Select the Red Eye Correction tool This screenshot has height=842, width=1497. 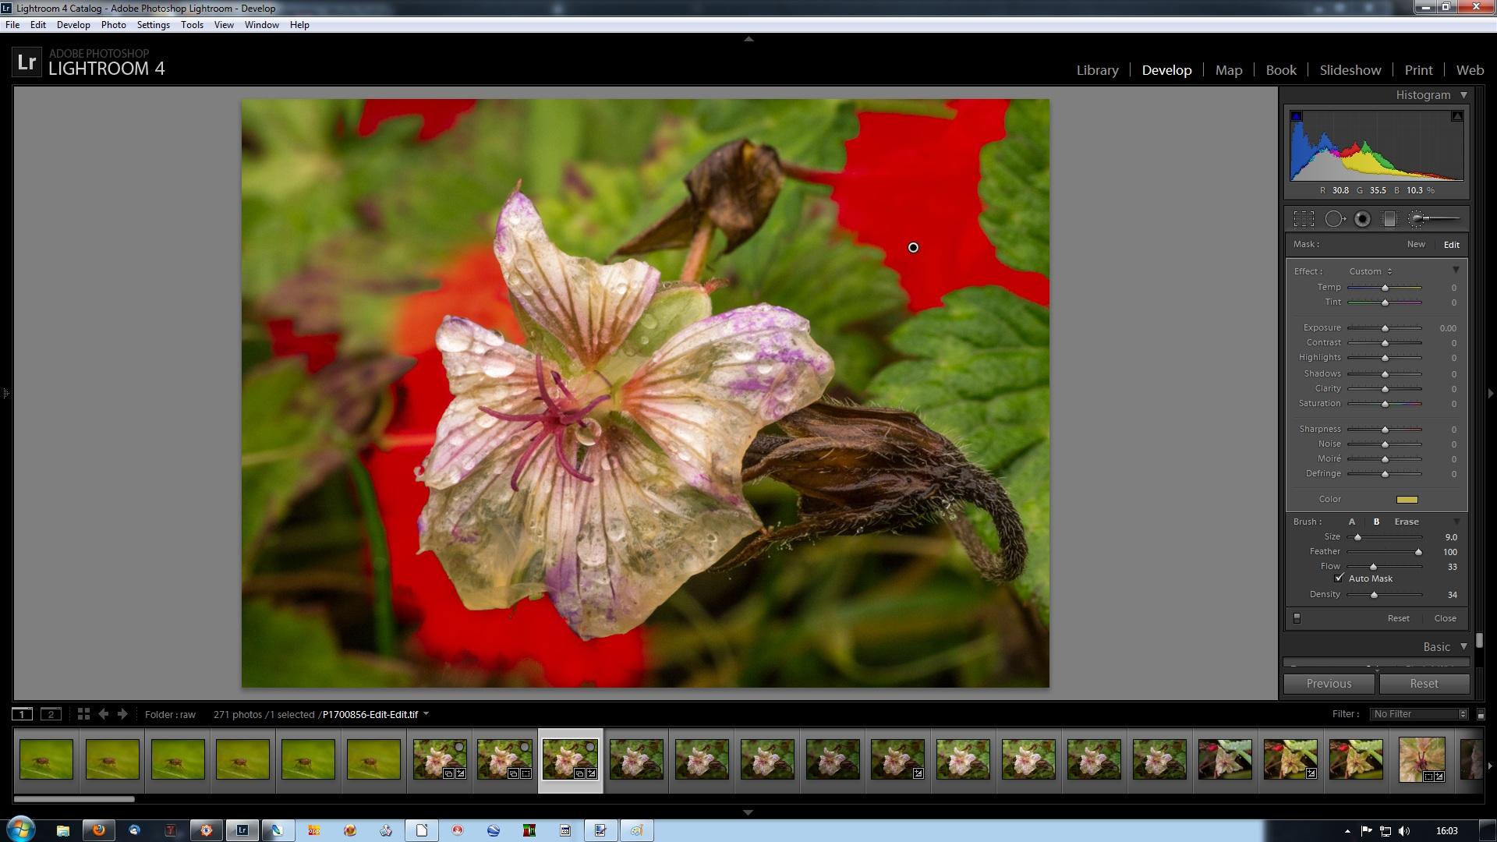click(1362, 219)
